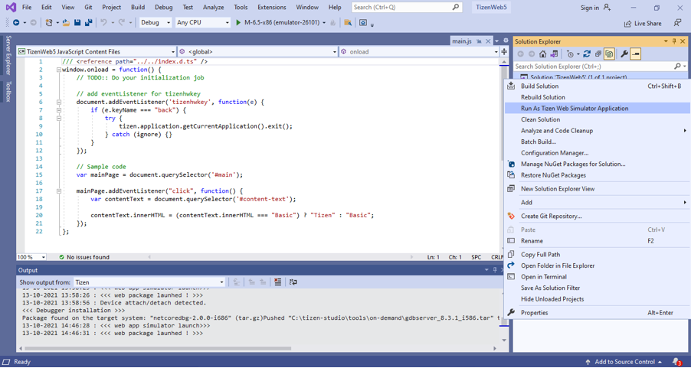The width and height of the screenshot is (691, 368).
Task: Open Properties wrench icon in Solution Explorer toolbar
Action: [x=624, y=54]
